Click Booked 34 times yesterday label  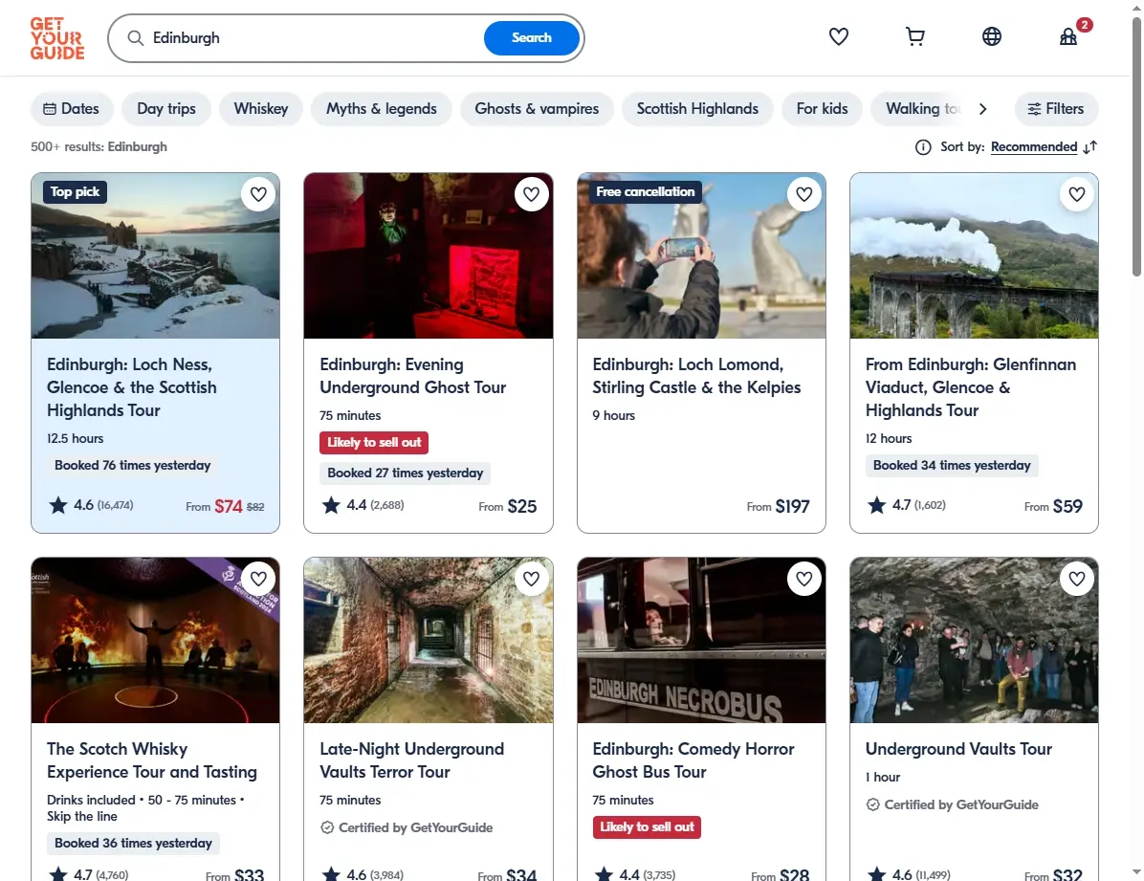tap(952, 466)
